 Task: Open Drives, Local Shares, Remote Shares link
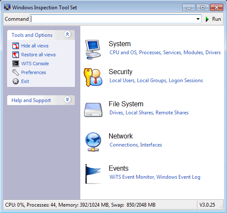click(149, 113)
